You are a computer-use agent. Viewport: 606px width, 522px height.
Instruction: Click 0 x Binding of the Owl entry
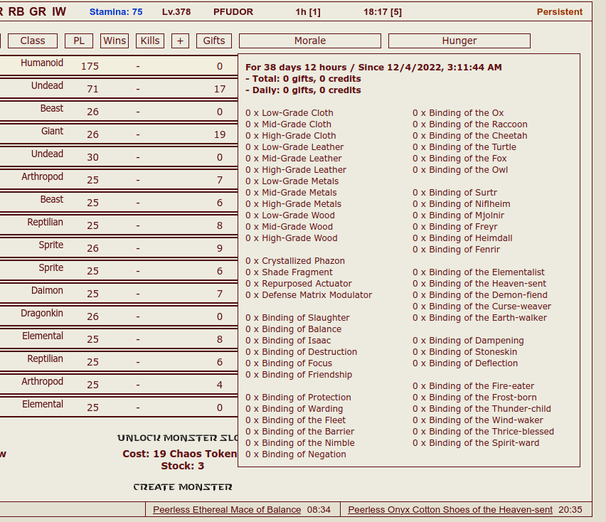coord(460,170)
